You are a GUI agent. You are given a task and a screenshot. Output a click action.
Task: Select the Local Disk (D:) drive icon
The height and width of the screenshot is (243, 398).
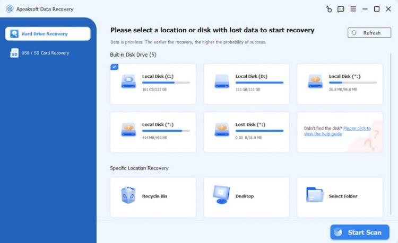point(222,81)
